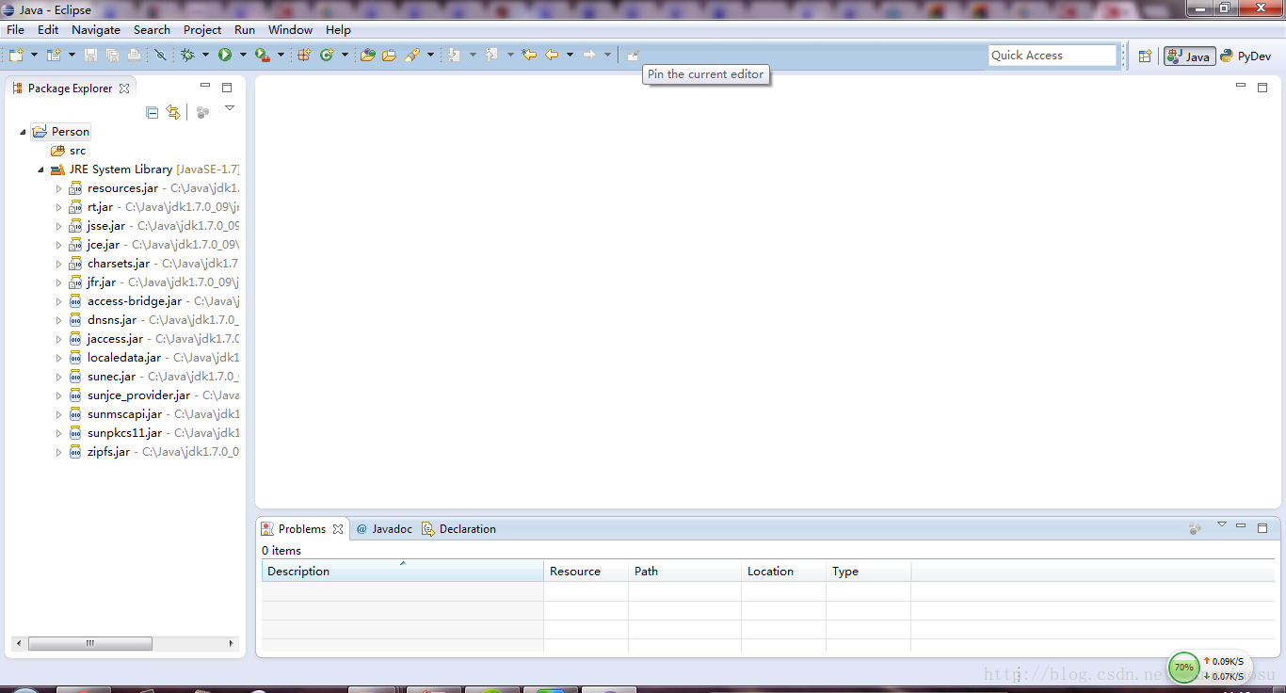Viewport: 1286px width, 693px height.
Task: Open the Debug configurations dropdown arrow
Action: pos(205,56)
